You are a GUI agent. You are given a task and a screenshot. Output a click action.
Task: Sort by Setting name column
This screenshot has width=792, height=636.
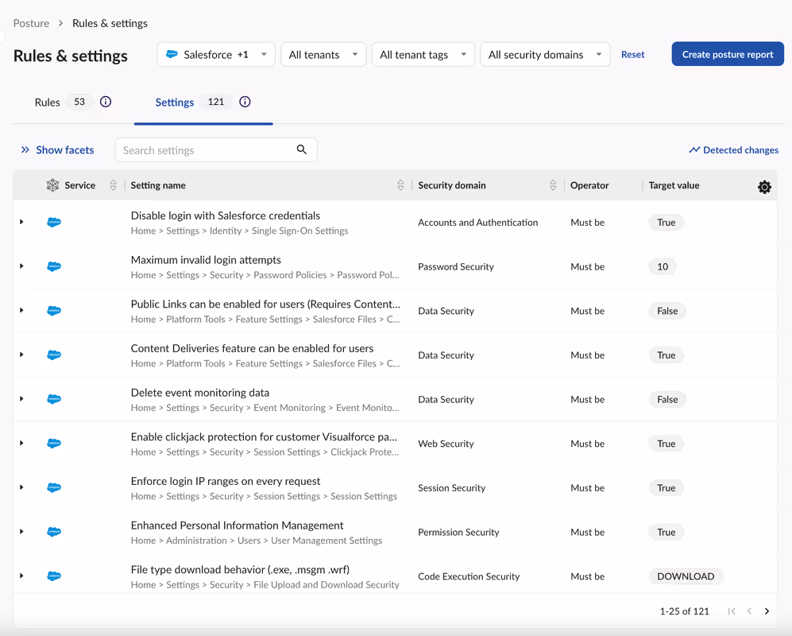(x=400, y=185)
